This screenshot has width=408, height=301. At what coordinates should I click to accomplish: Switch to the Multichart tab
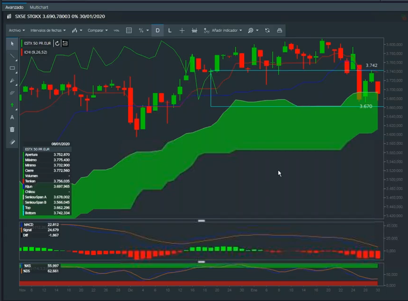point(39,7)
